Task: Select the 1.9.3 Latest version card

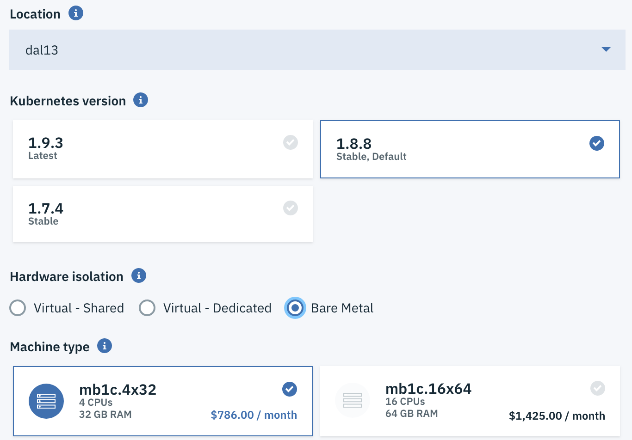Action: 163,149
